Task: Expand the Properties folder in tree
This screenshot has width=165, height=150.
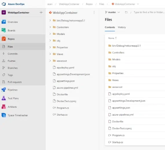Action: click(50, 47)
